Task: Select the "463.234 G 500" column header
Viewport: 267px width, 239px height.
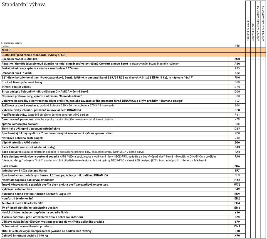Action: pos(253,32)
